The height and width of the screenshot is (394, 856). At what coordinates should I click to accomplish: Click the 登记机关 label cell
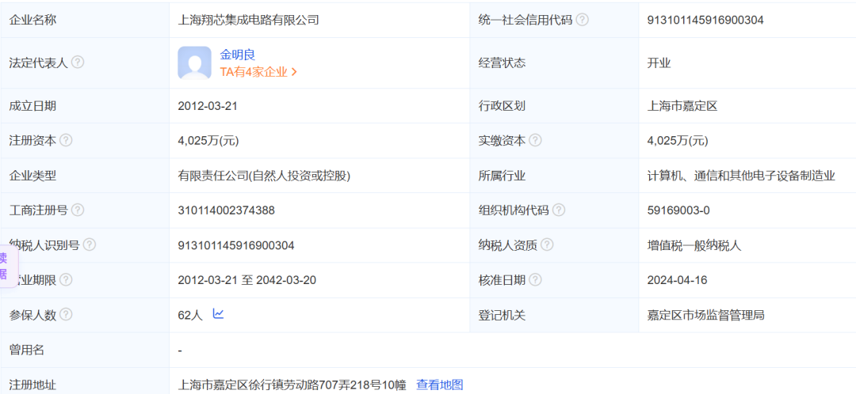click(x=554, y=315)
